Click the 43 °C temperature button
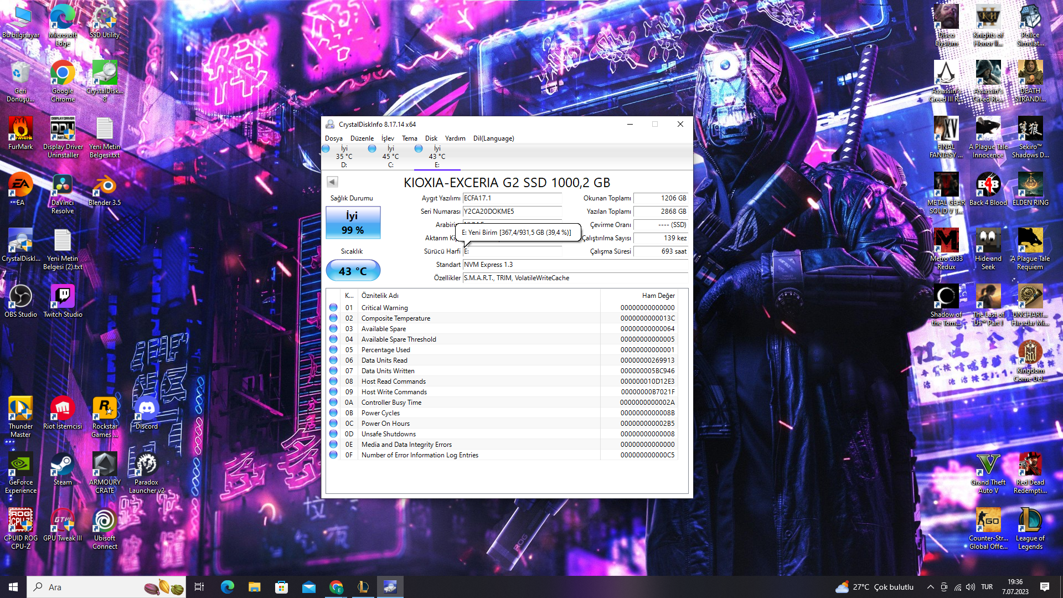 353,271
